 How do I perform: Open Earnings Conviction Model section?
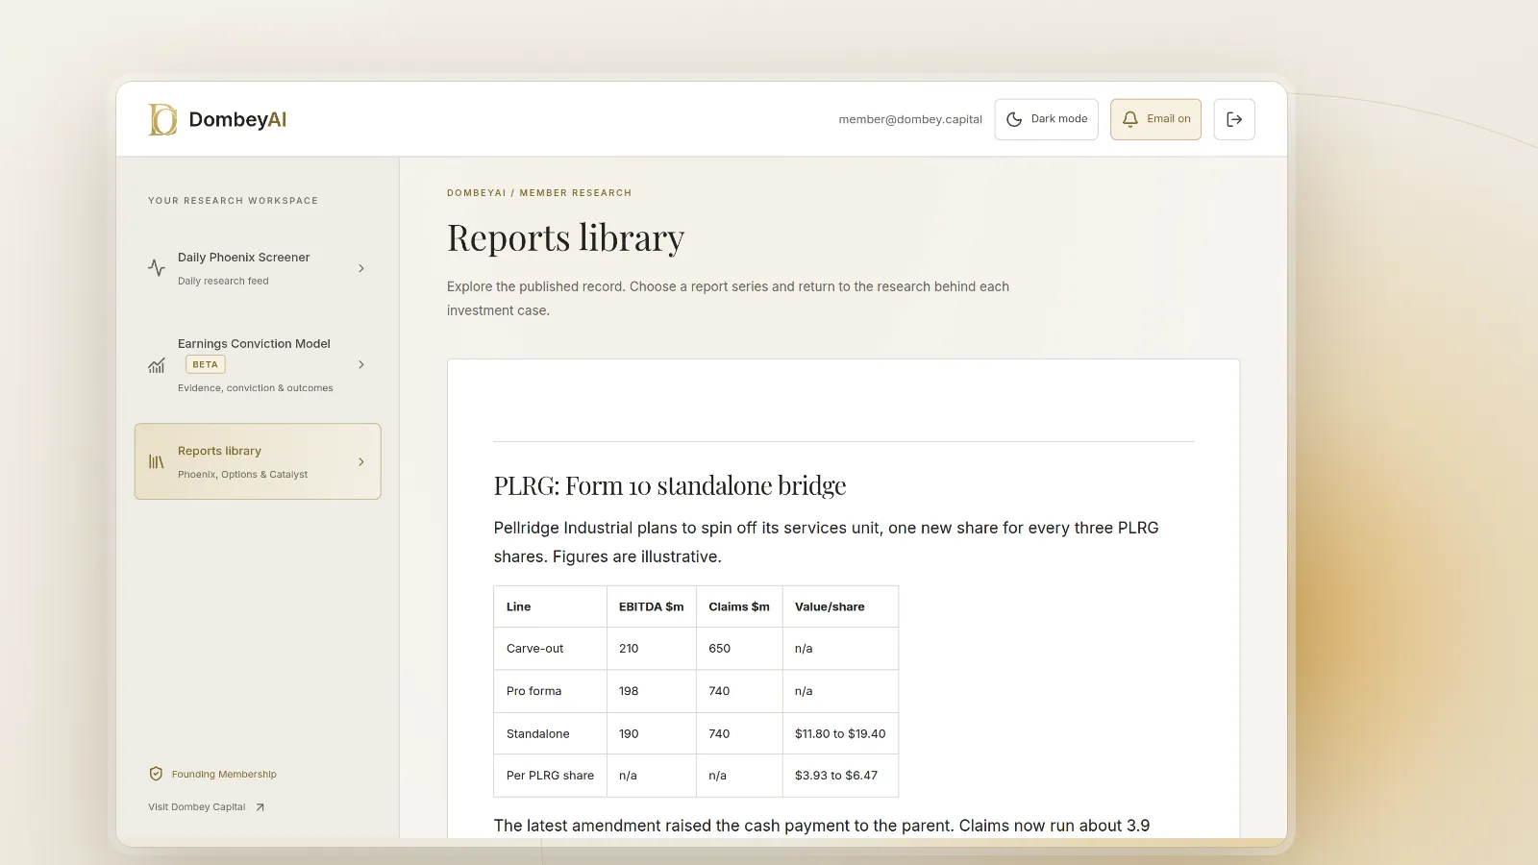(x=258, y=365)
